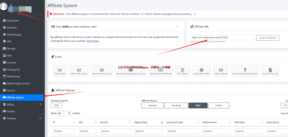Select the Pending affiliate status
This screenshot has width=288, height=137.
[176, 105]
